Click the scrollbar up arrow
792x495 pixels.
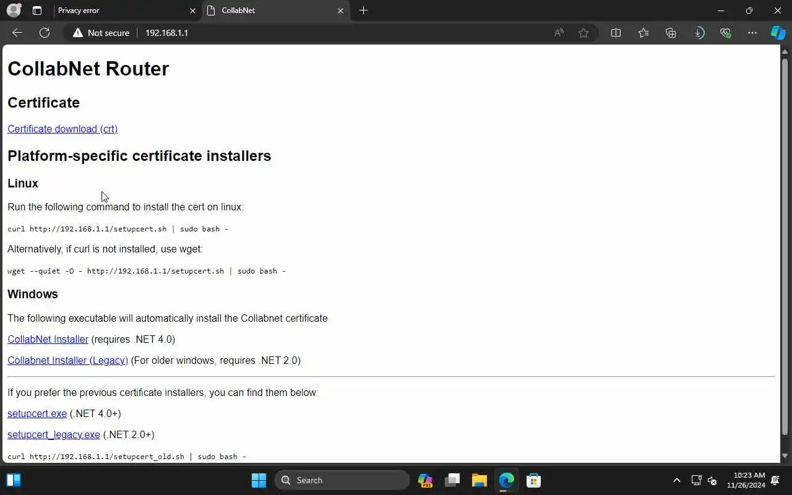pos(785,51)
